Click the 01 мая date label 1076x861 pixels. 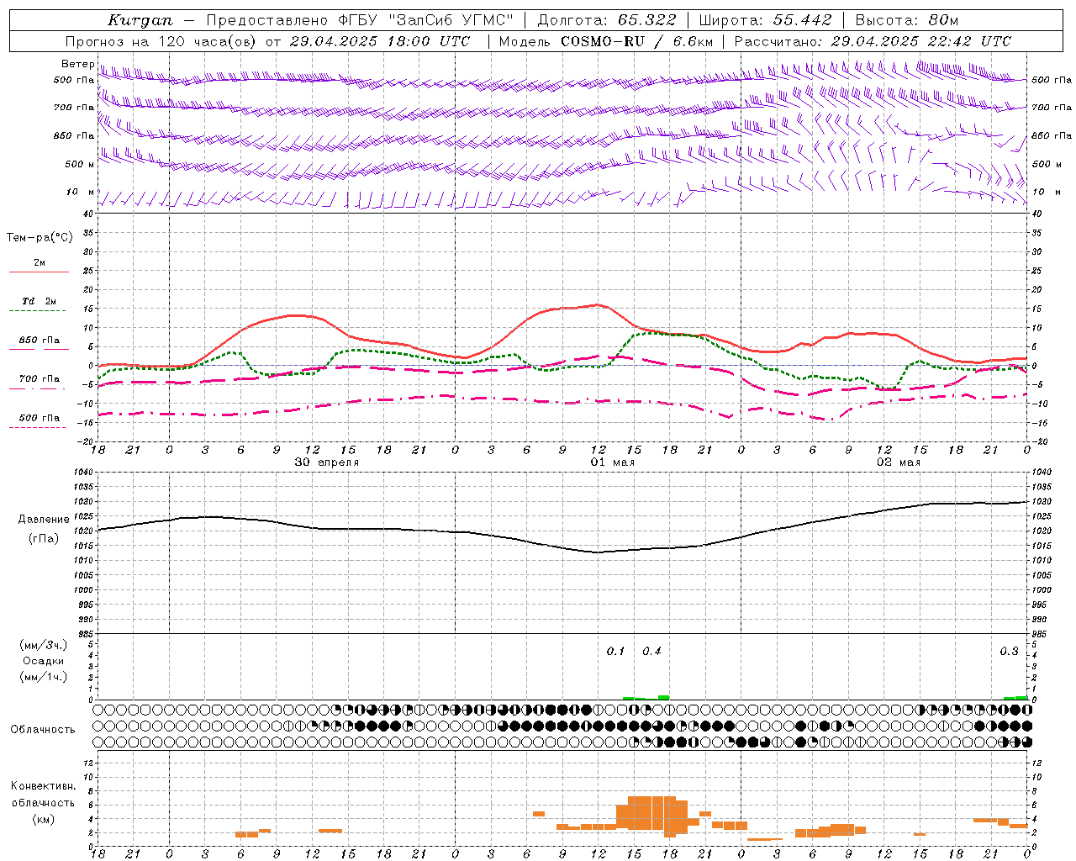pyautogui.click(x=612, y=462)
